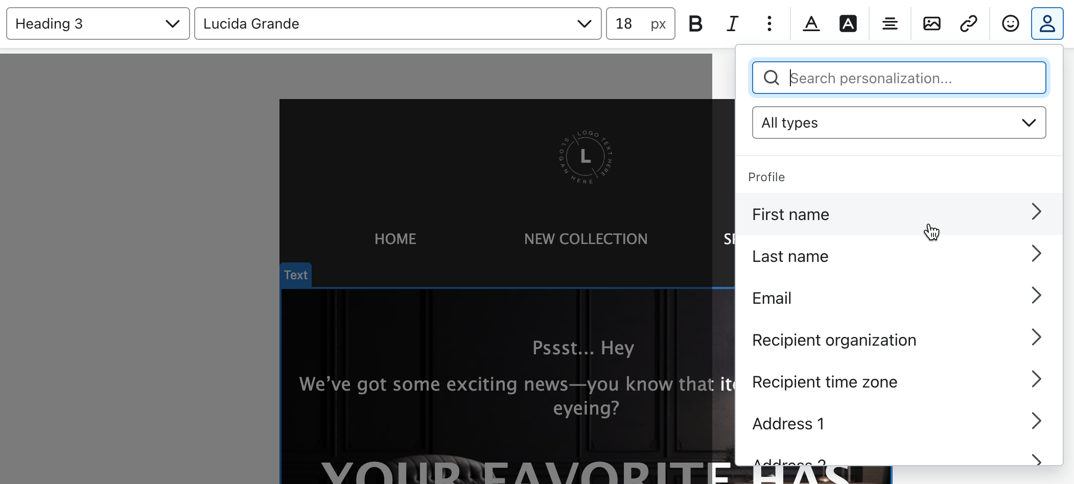Toggle italic formatting
This screenshot has width=1074, height=484.
pos(732,23)
